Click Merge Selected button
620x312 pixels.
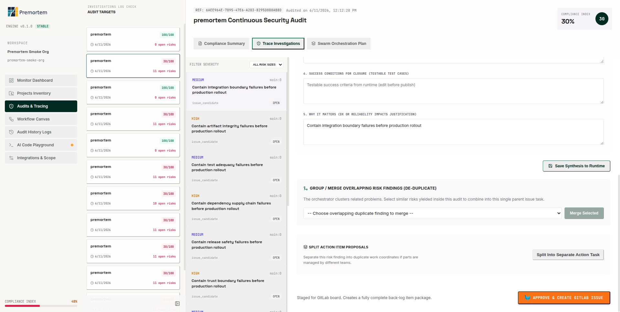coord(584,213)
